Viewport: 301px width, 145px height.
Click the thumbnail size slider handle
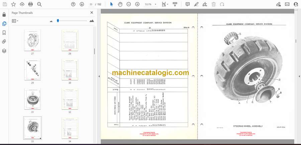[58, 21]
